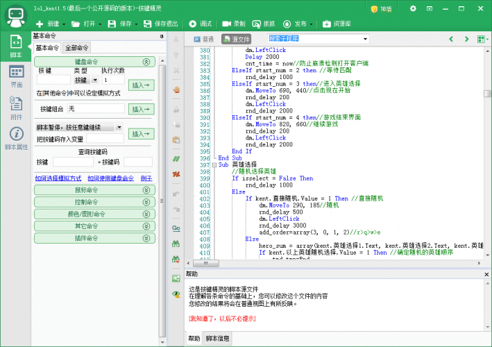Click 插入 button next to 把按键码存入变量
Viewport: 492px width, 347px height.
click(141, 134)
